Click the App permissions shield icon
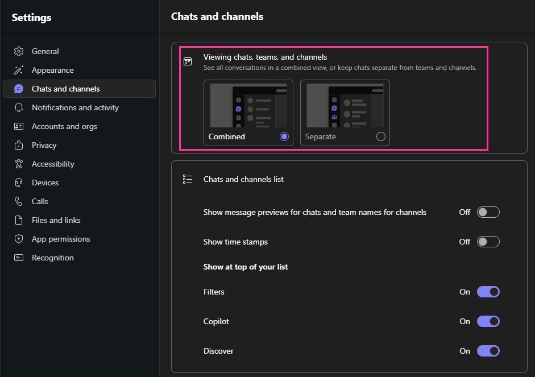The width and height of the screenshot is (535, 377). [19, 239]
